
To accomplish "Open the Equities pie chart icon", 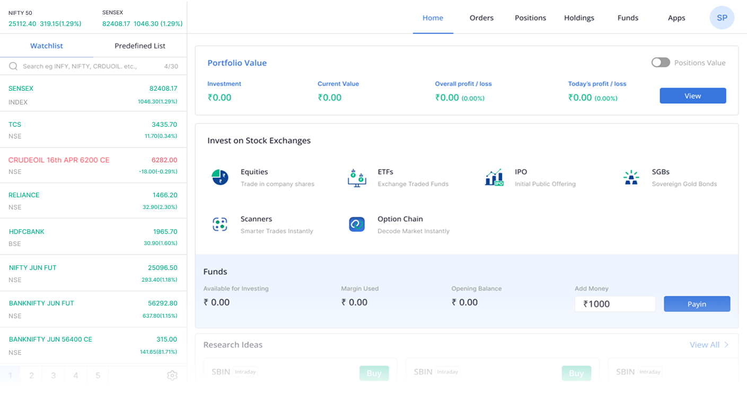I will [x=220, y=177].
